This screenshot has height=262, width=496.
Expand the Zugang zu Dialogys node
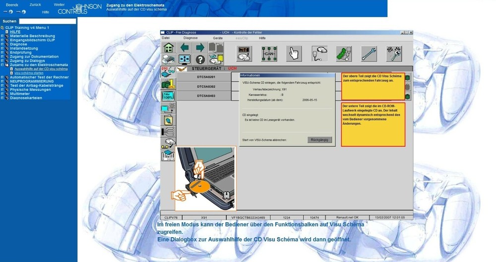click(x=2, y=61)
